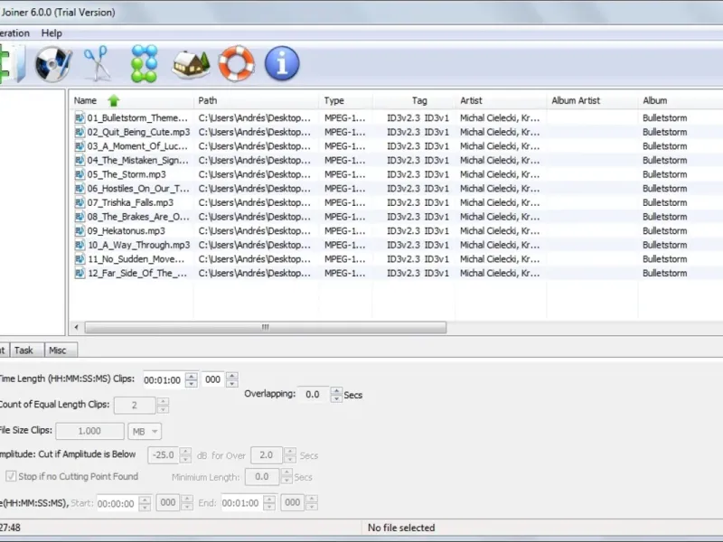Click Time Length 00:01:00 field
Screen dimensions: 723x542
pyautogui.click(x=164, y=379)
